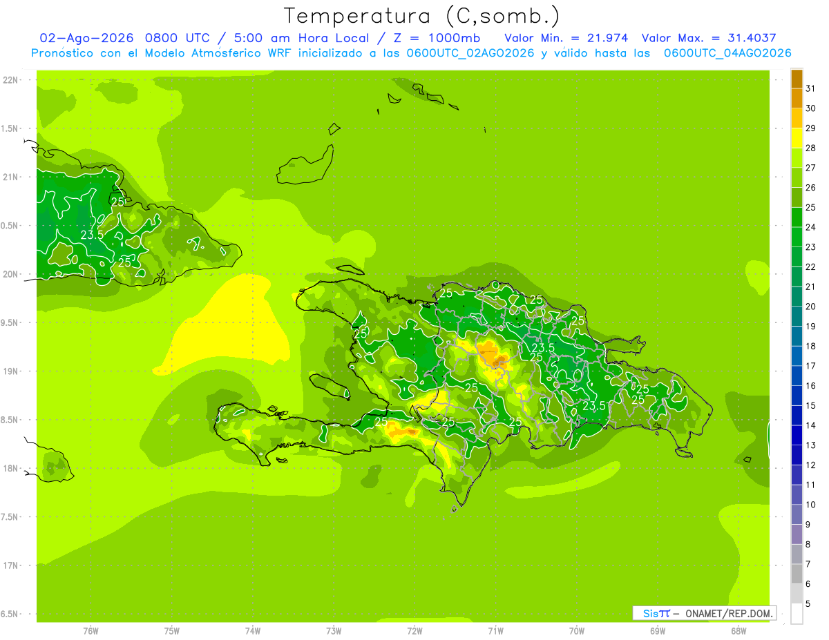Click the purple colorbar swatch between 9 and 10
This screenshot has height=640, width=829.
point(797,514)
